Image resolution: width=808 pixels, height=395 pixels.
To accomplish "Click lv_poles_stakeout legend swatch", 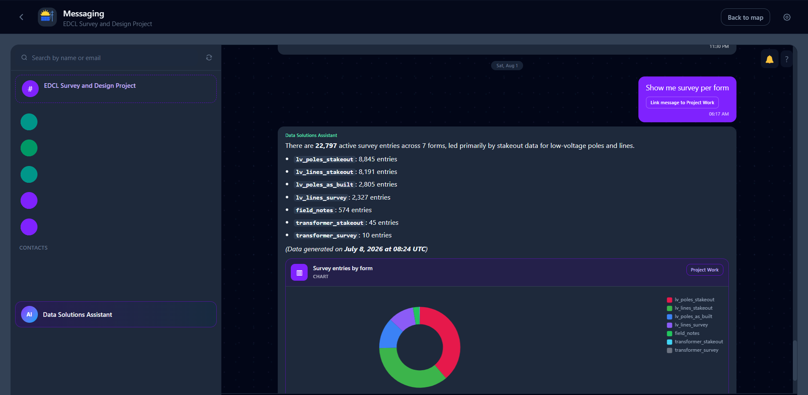I will [670, 300].
